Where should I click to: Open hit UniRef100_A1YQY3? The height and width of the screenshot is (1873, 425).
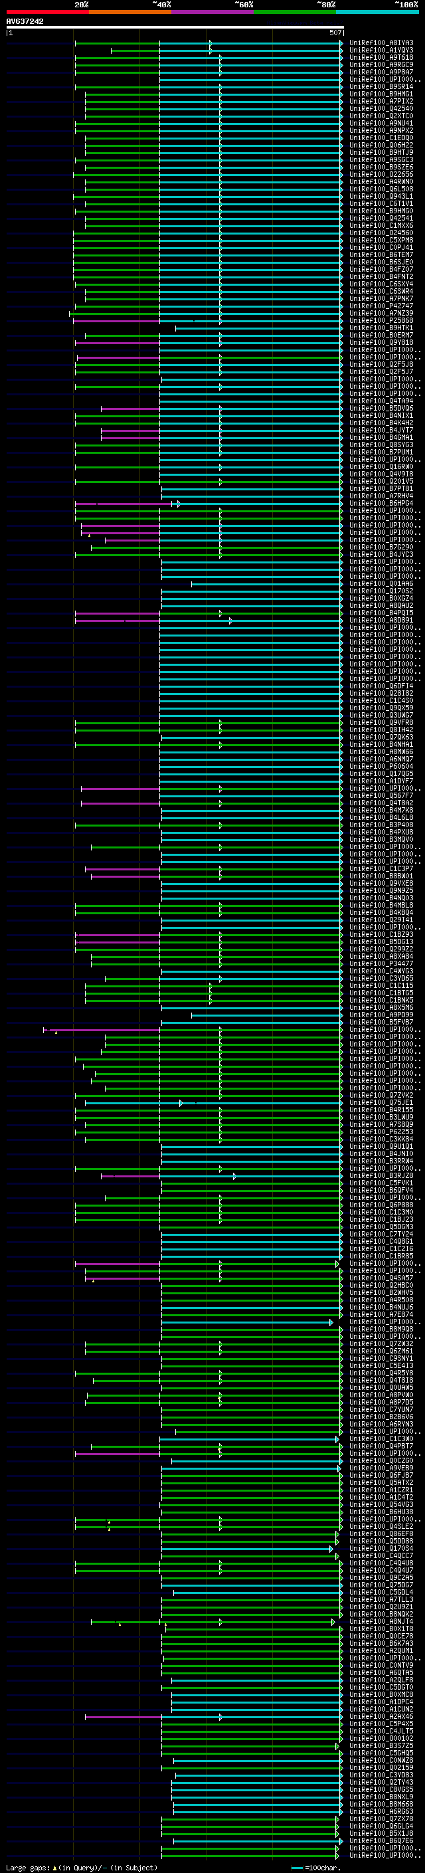381,50
